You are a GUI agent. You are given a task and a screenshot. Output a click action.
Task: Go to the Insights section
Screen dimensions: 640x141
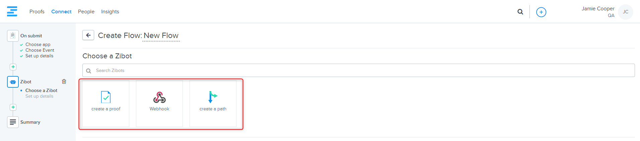110,12
